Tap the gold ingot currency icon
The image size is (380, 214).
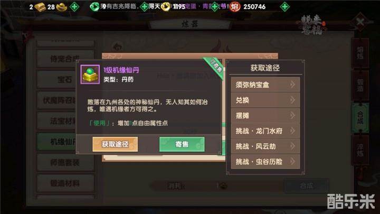point(40,7)
